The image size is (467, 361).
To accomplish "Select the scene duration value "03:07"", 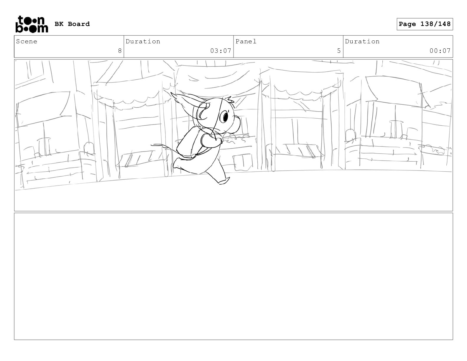I will [221, 51].
